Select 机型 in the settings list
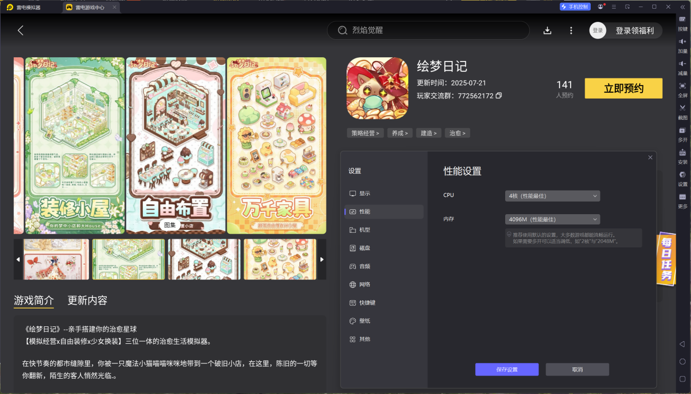Screen dimensions: 691x394 click(384, 230)
